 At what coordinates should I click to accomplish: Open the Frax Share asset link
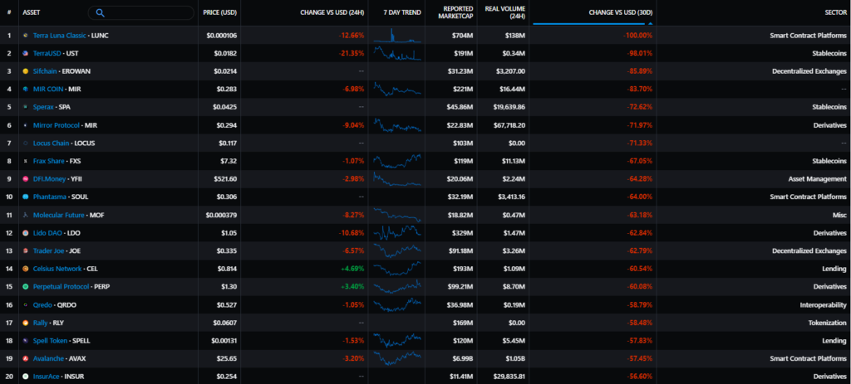coord(49,161)
